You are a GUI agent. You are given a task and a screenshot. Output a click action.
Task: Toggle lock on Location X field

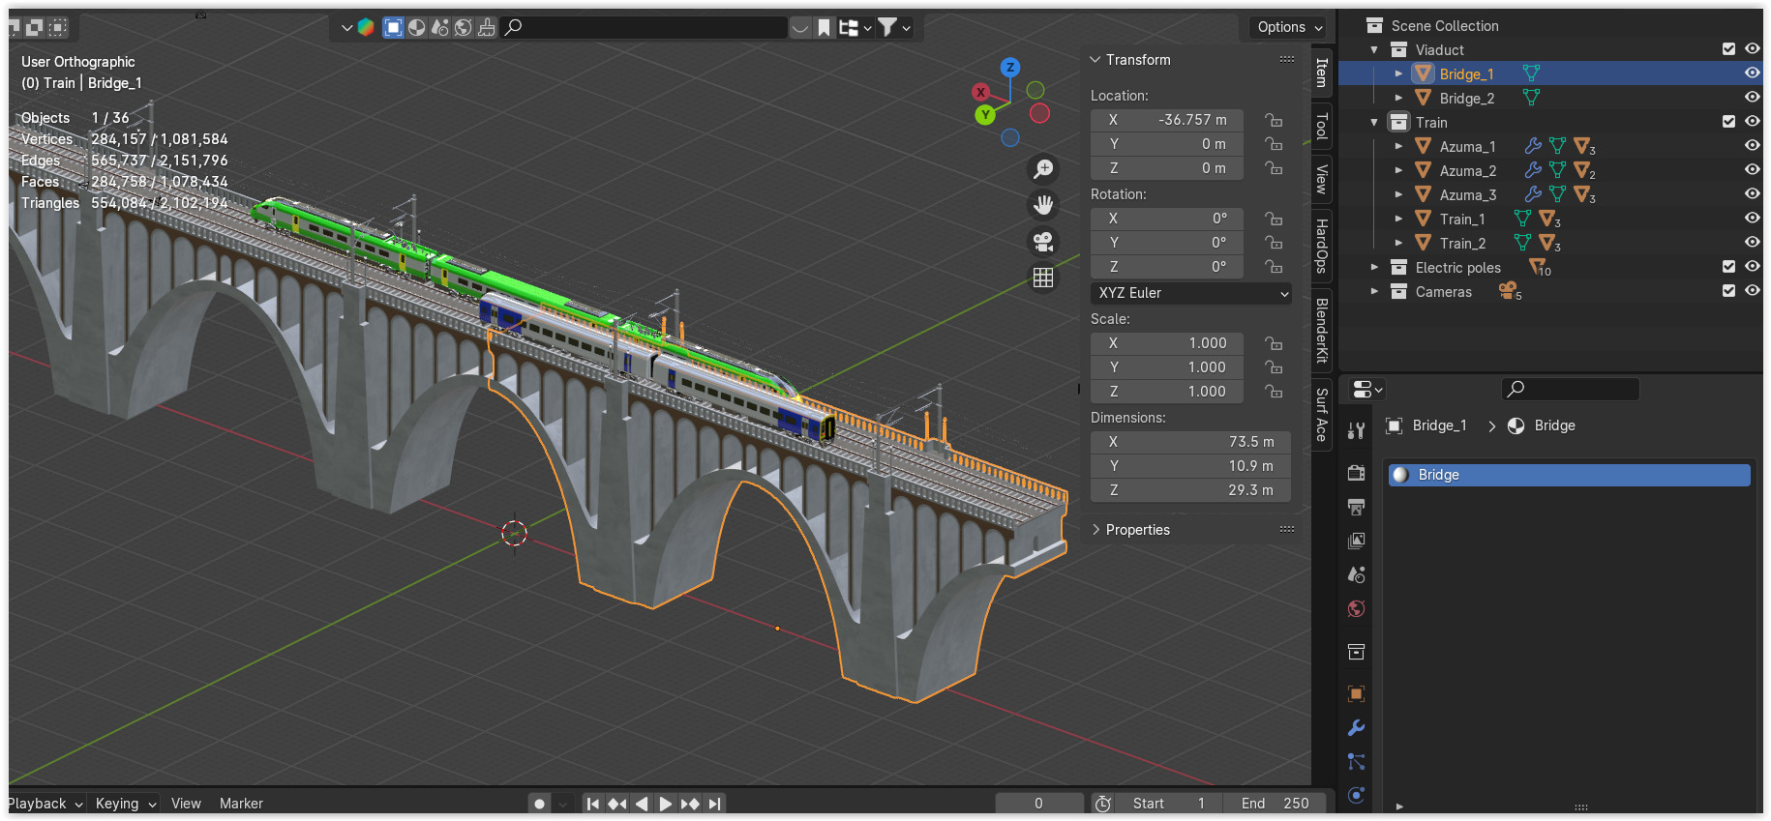1274,120
